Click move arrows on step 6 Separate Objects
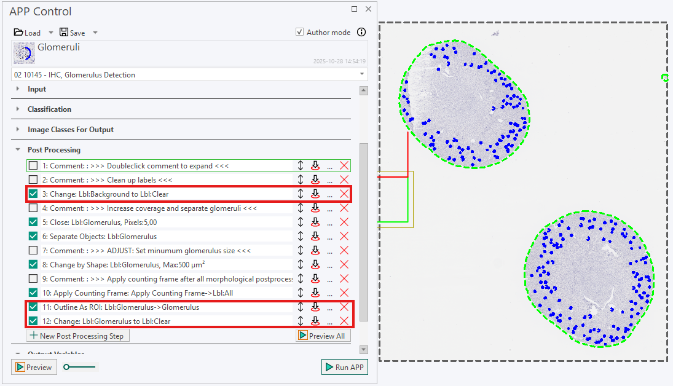The height and width of the screenshot is (386, 673). [301, 236]
